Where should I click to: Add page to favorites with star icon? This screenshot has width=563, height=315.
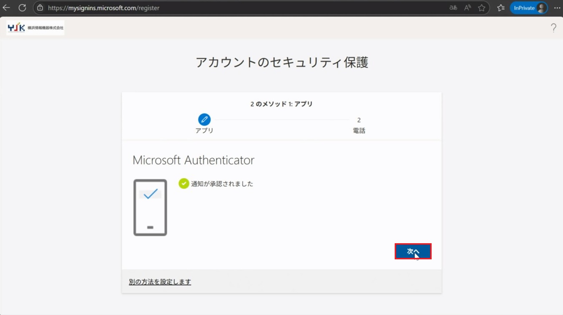[481, 8]
